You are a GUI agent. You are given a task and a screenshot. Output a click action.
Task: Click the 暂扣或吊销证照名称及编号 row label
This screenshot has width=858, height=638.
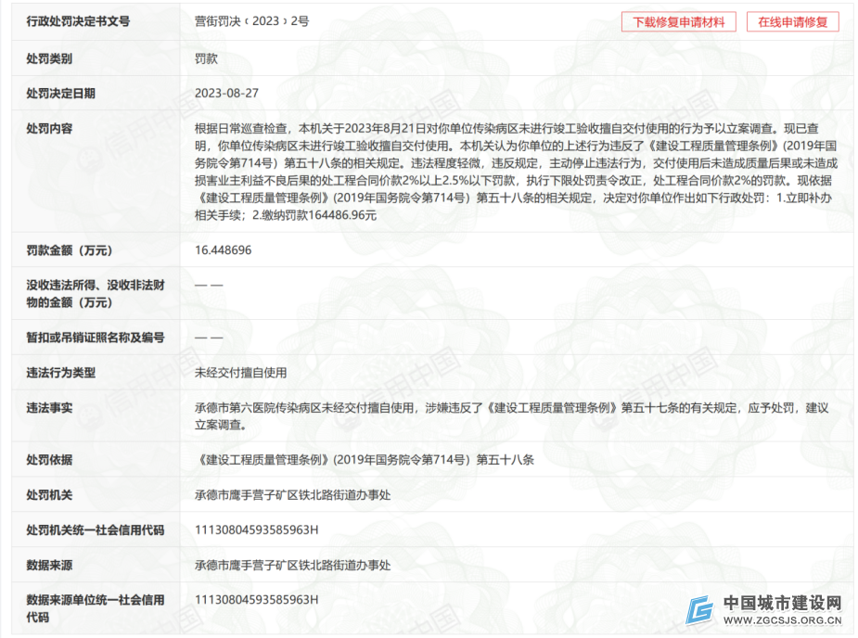click(95, 338)
